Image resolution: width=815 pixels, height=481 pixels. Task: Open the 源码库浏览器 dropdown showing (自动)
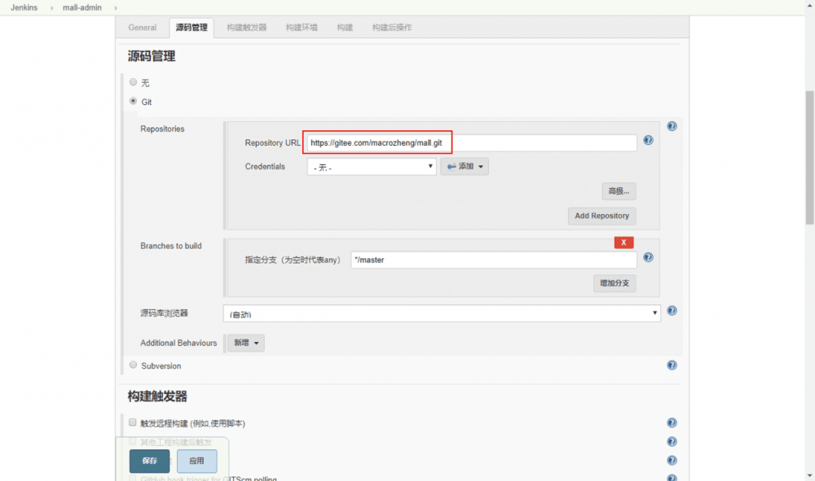(442, 313)
